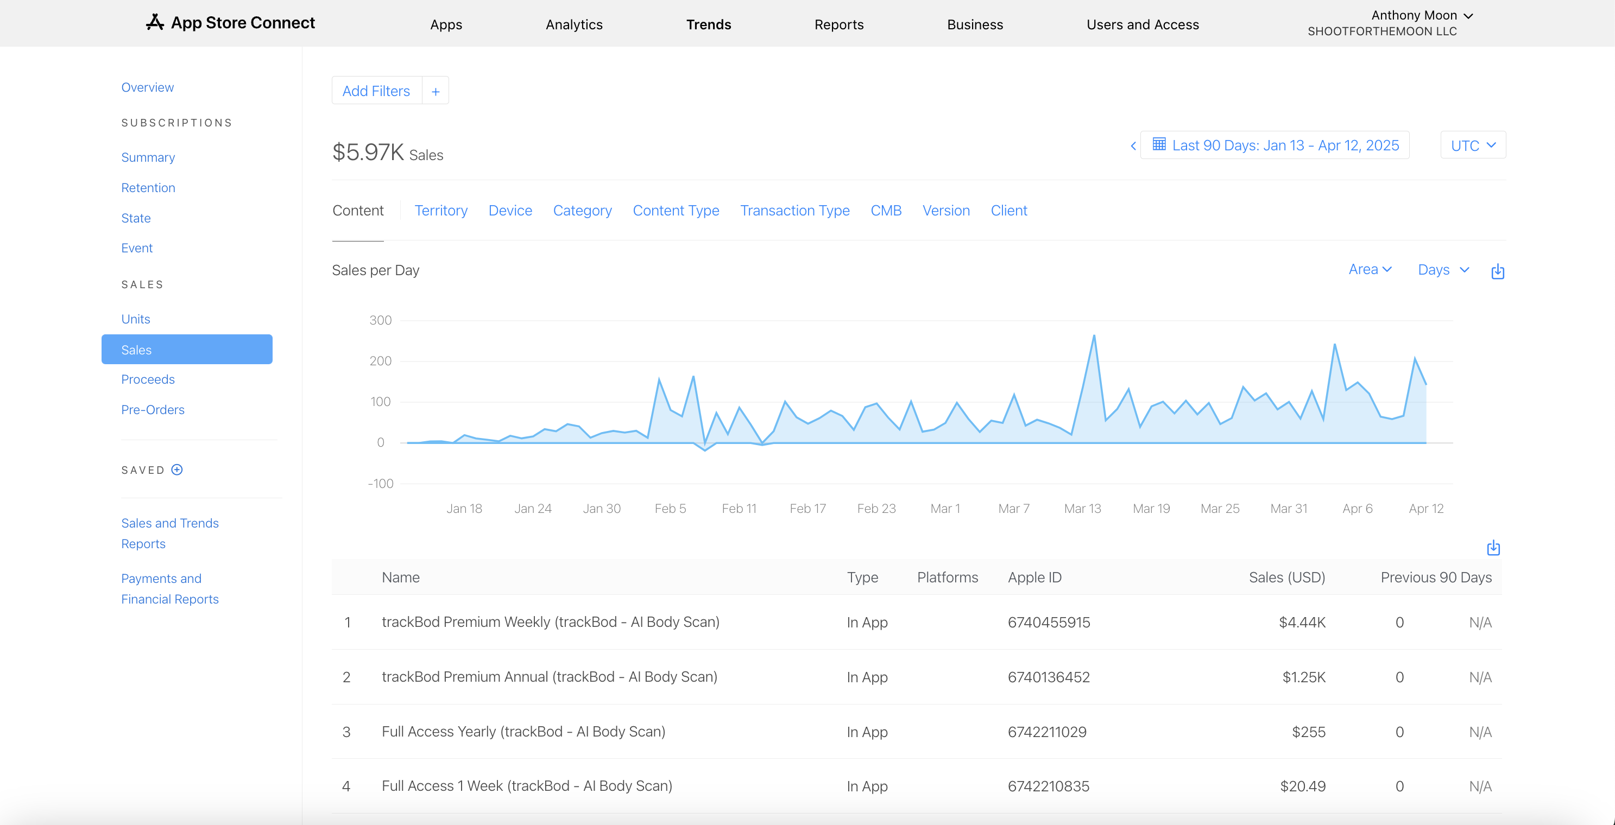
Task: Switch to the Category tab
Action: point(582,211)
